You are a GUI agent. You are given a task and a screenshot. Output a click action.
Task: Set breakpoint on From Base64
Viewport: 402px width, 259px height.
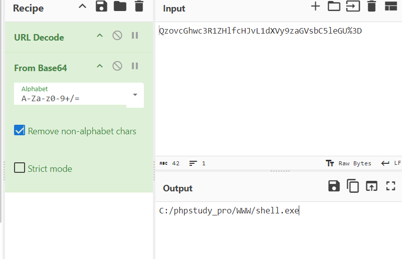pyautogui.click(x=135, y=66)
